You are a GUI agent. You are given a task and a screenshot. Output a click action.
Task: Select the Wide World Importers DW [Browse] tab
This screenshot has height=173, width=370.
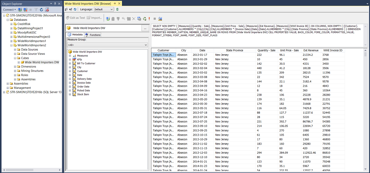[88, 4]
